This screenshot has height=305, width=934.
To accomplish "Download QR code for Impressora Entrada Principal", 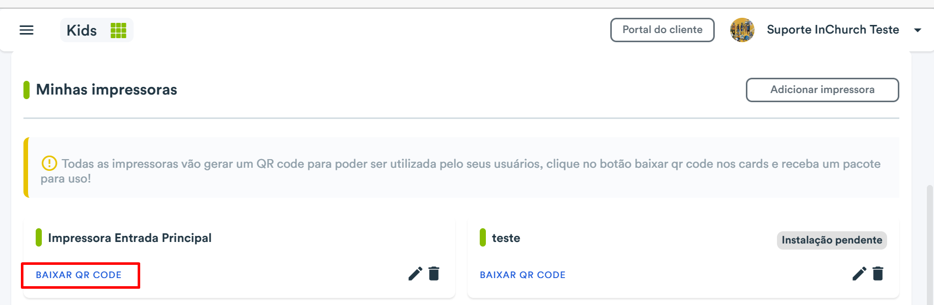I will click(79, 275).
